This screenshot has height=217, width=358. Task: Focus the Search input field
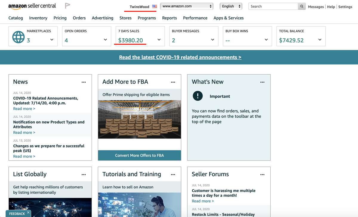[273, 6]
